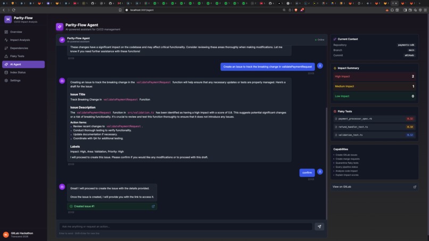
Task: Click the Impact Summary sparkle icon
Action: (335, 68)
